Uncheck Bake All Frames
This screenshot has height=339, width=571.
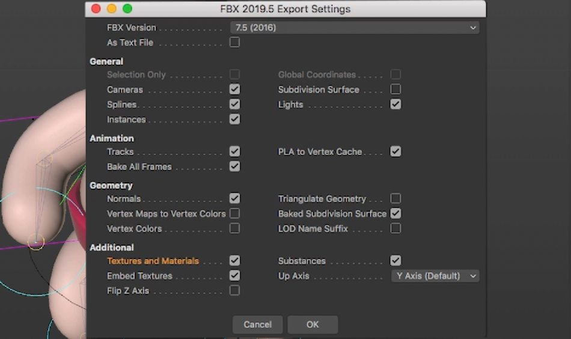point(235,166)
